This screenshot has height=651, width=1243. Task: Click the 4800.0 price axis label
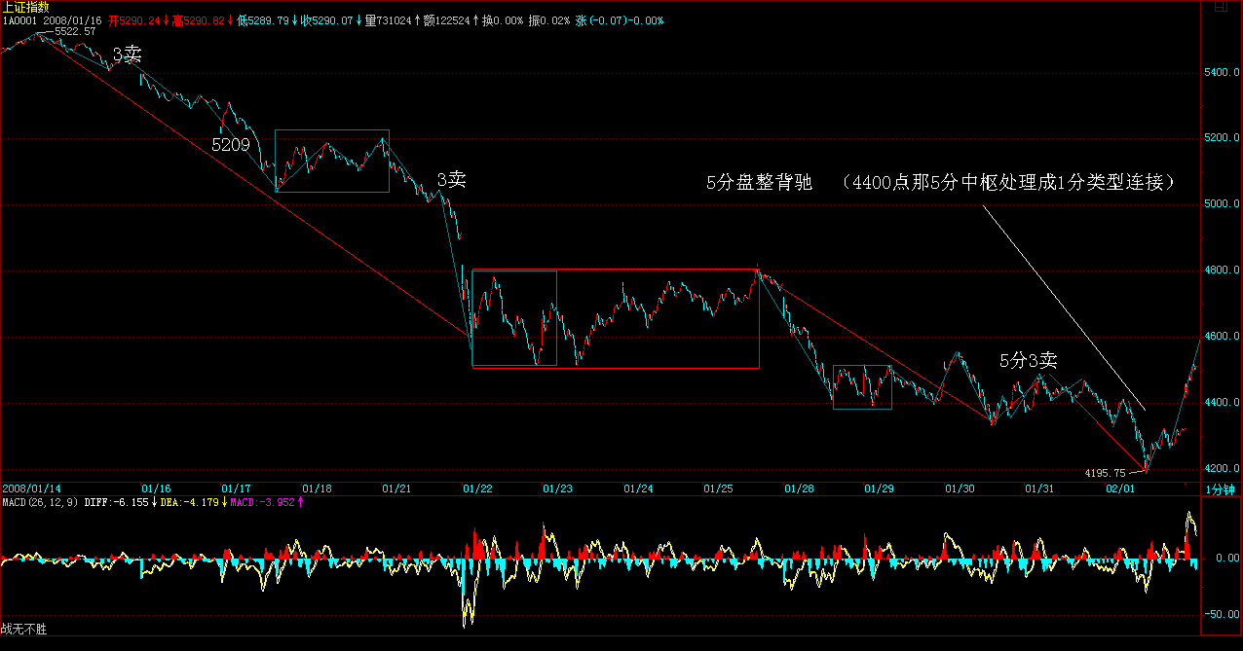coord(1222,271)
